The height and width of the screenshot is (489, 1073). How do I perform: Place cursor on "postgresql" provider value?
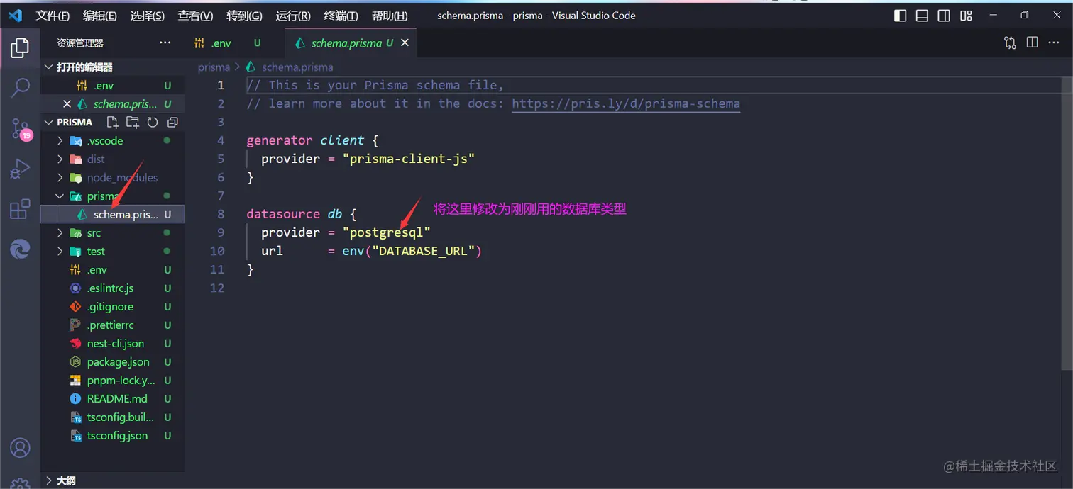tap(387, 232)
